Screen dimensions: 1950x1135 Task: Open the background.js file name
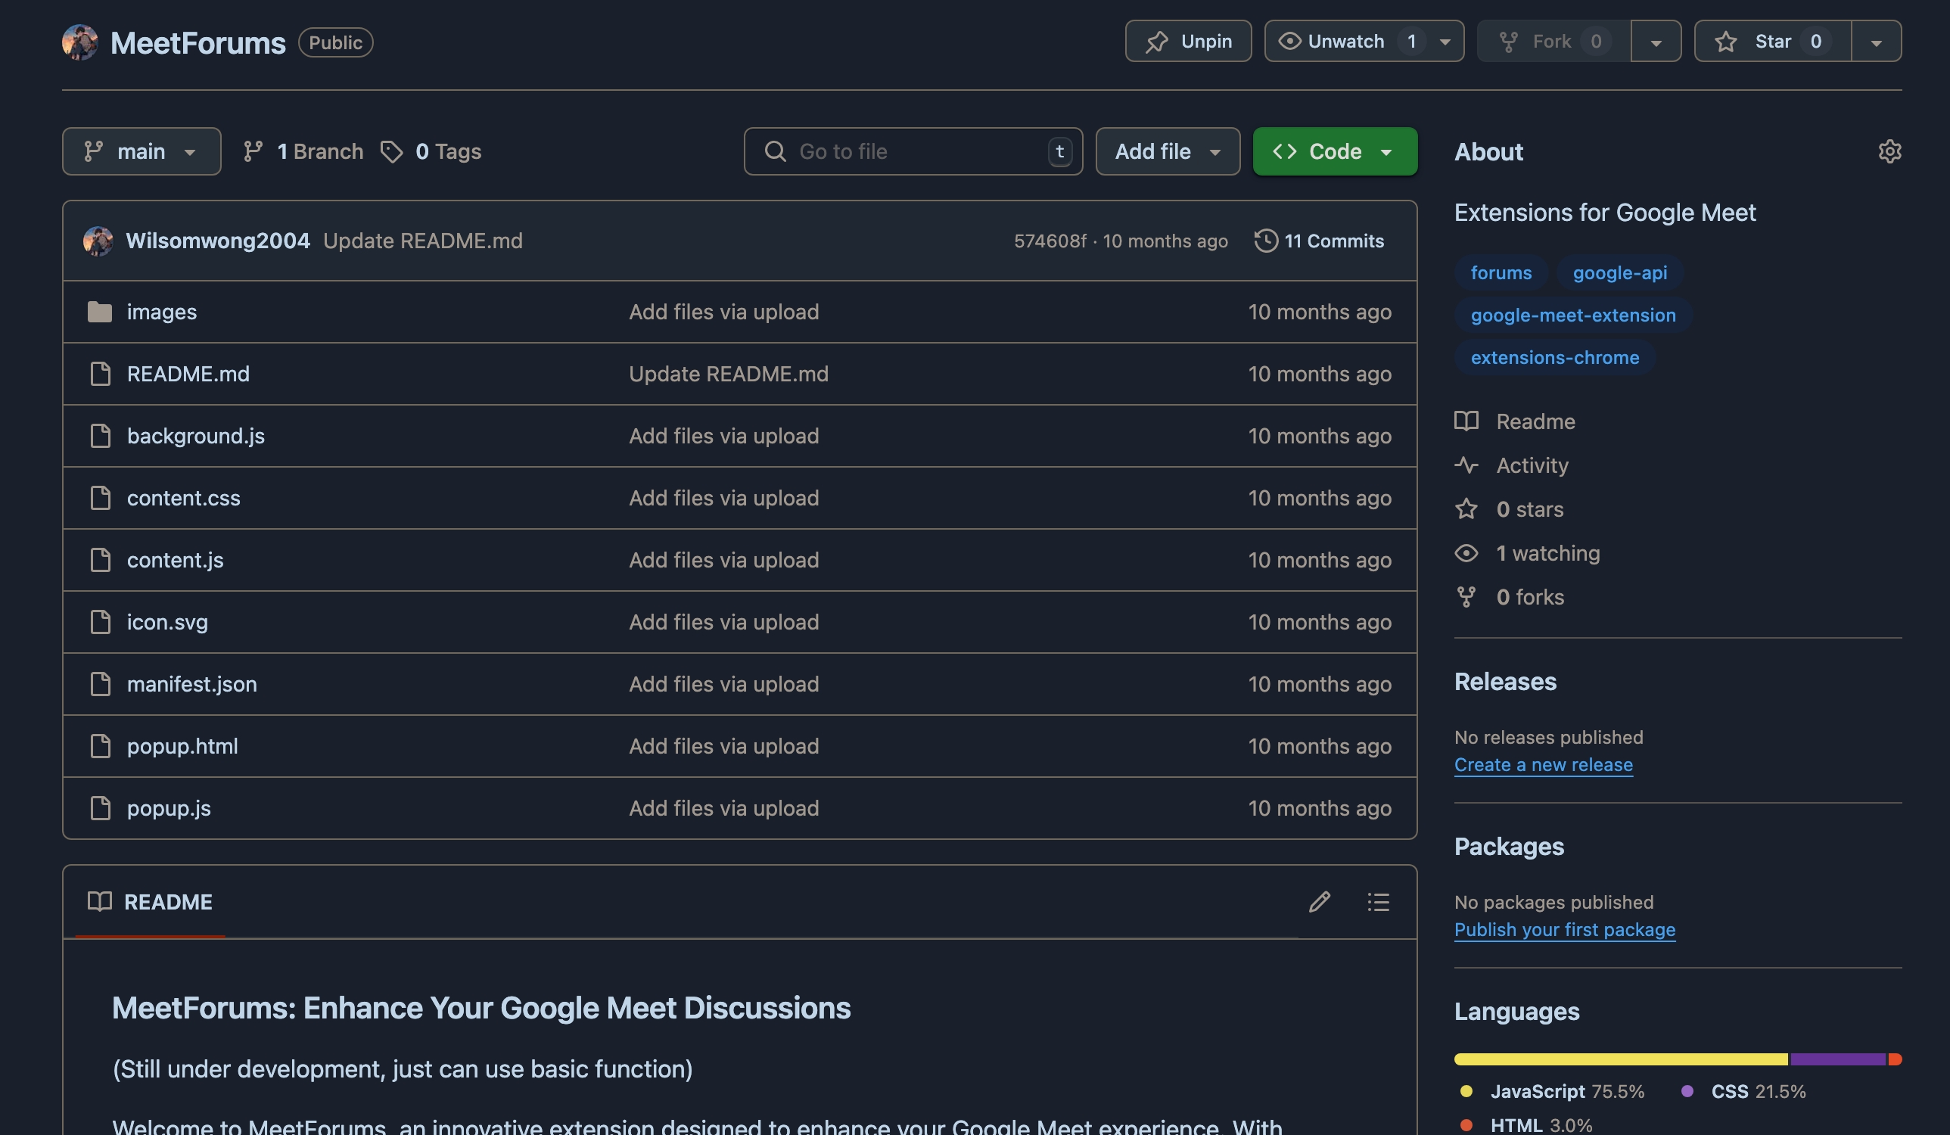click(x=196, y=436)
